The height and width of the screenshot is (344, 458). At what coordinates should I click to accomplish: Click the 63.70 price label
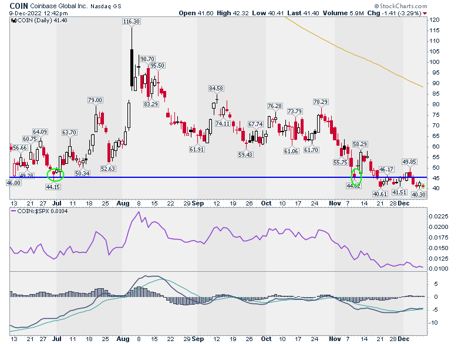[69, 132]
